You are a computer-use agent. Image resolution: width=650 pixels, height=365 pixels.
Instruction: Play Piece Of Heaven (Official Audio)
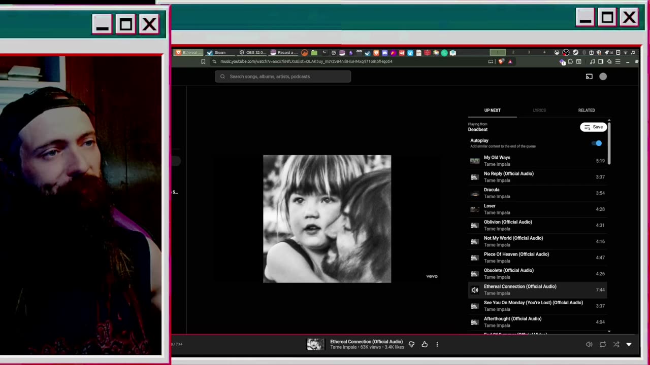coord(537,258)
